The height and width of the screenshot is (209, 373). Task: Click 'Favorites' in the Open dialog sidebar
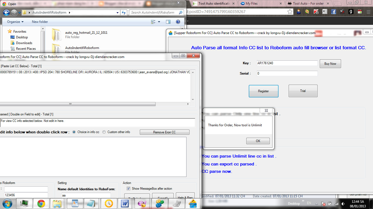pyautogui.click(x=20, y=32)
